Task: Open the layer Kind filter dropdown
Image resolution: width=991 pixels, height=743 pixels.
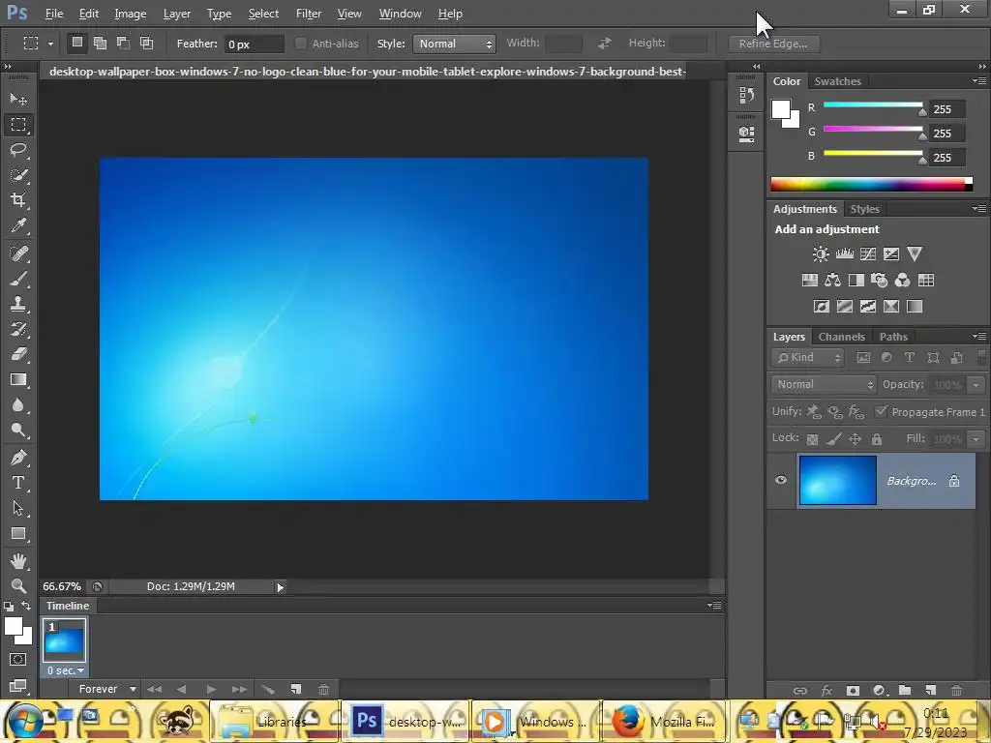Action: [808, 358]
